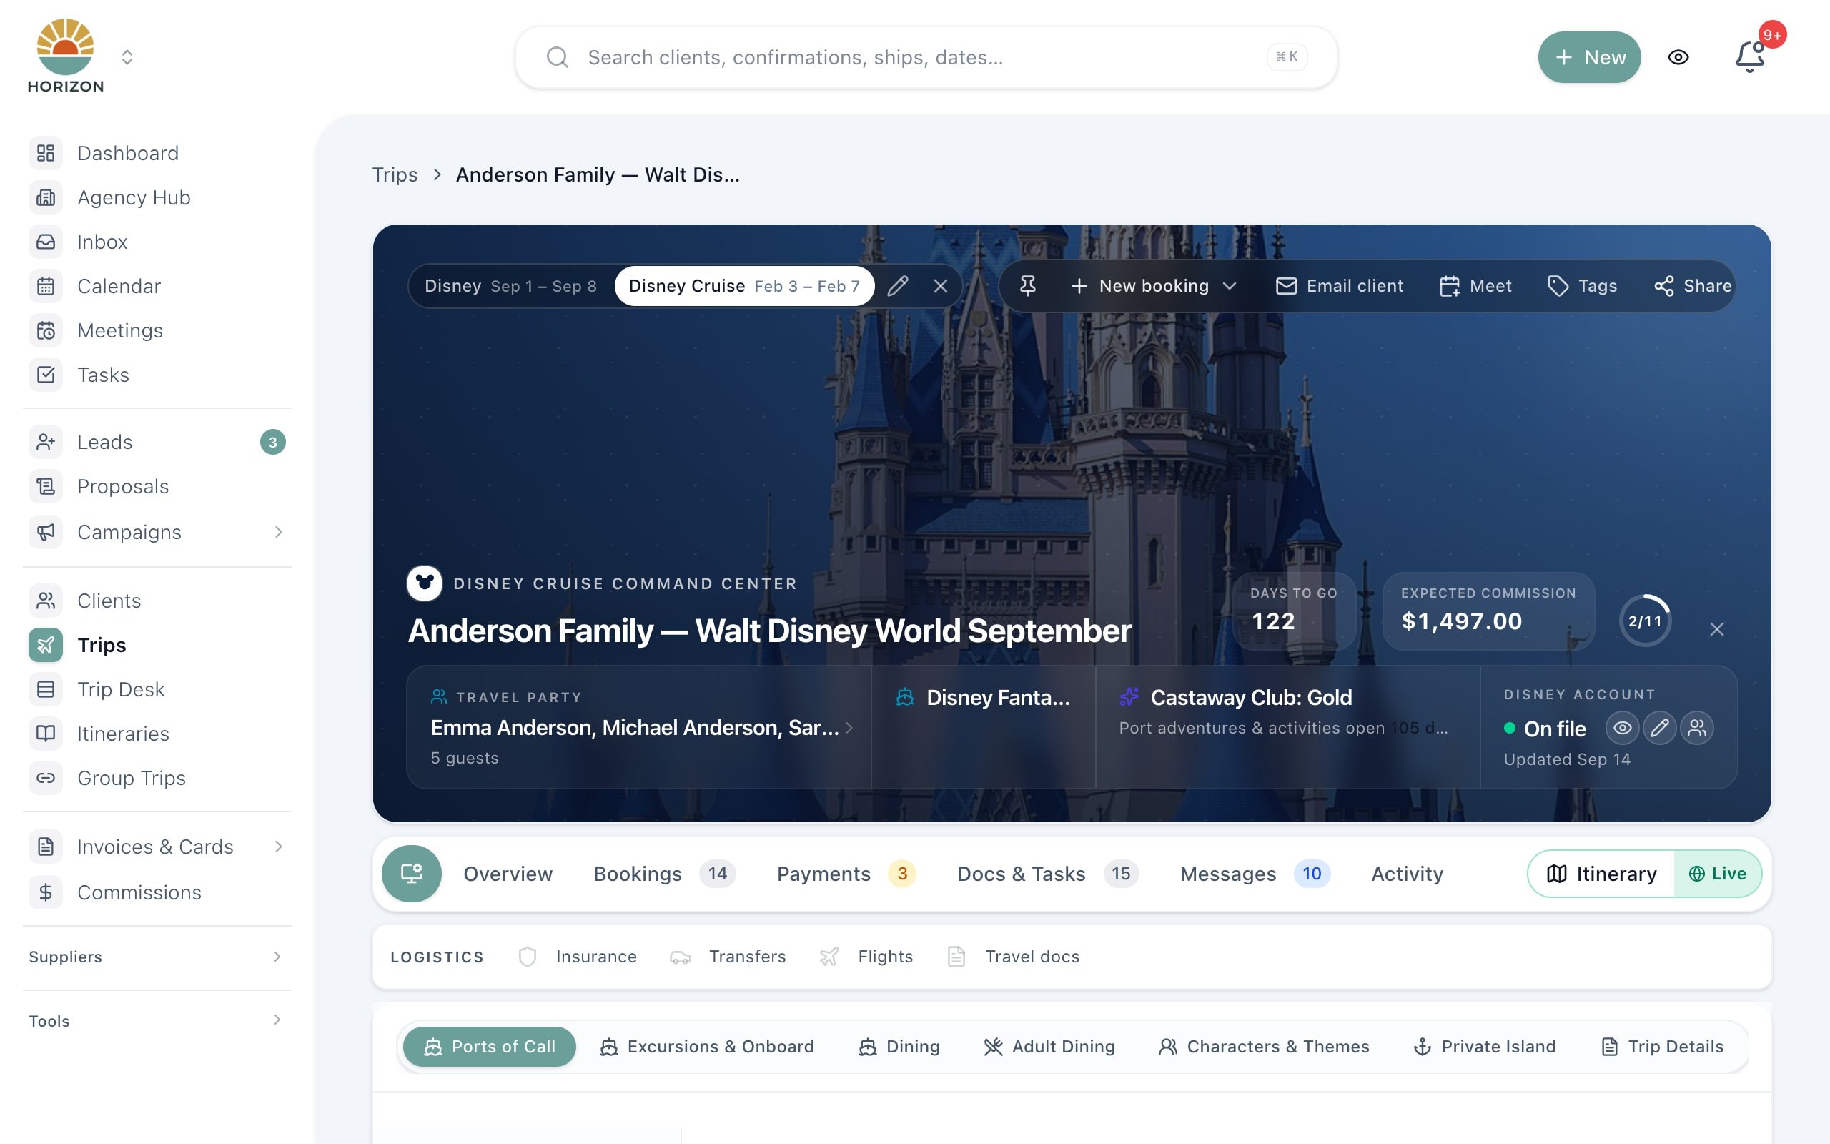Open the New booking dropdown
This screenshot has height=1144, width=1830.
click(1153, 286)
